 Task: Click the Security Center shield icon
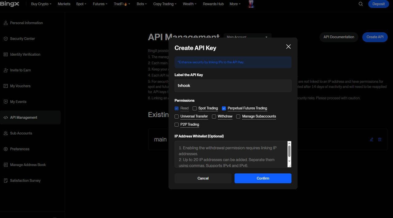(6, 39)
